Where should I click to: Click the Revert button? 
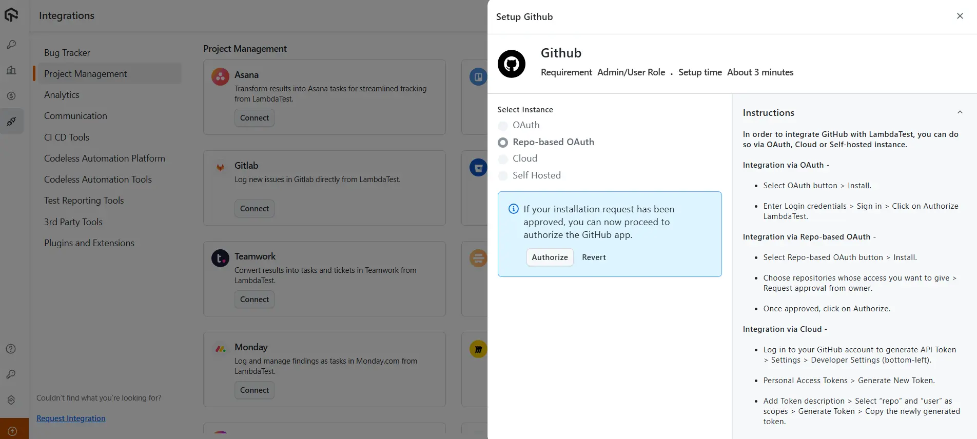(x=594, y=257)
